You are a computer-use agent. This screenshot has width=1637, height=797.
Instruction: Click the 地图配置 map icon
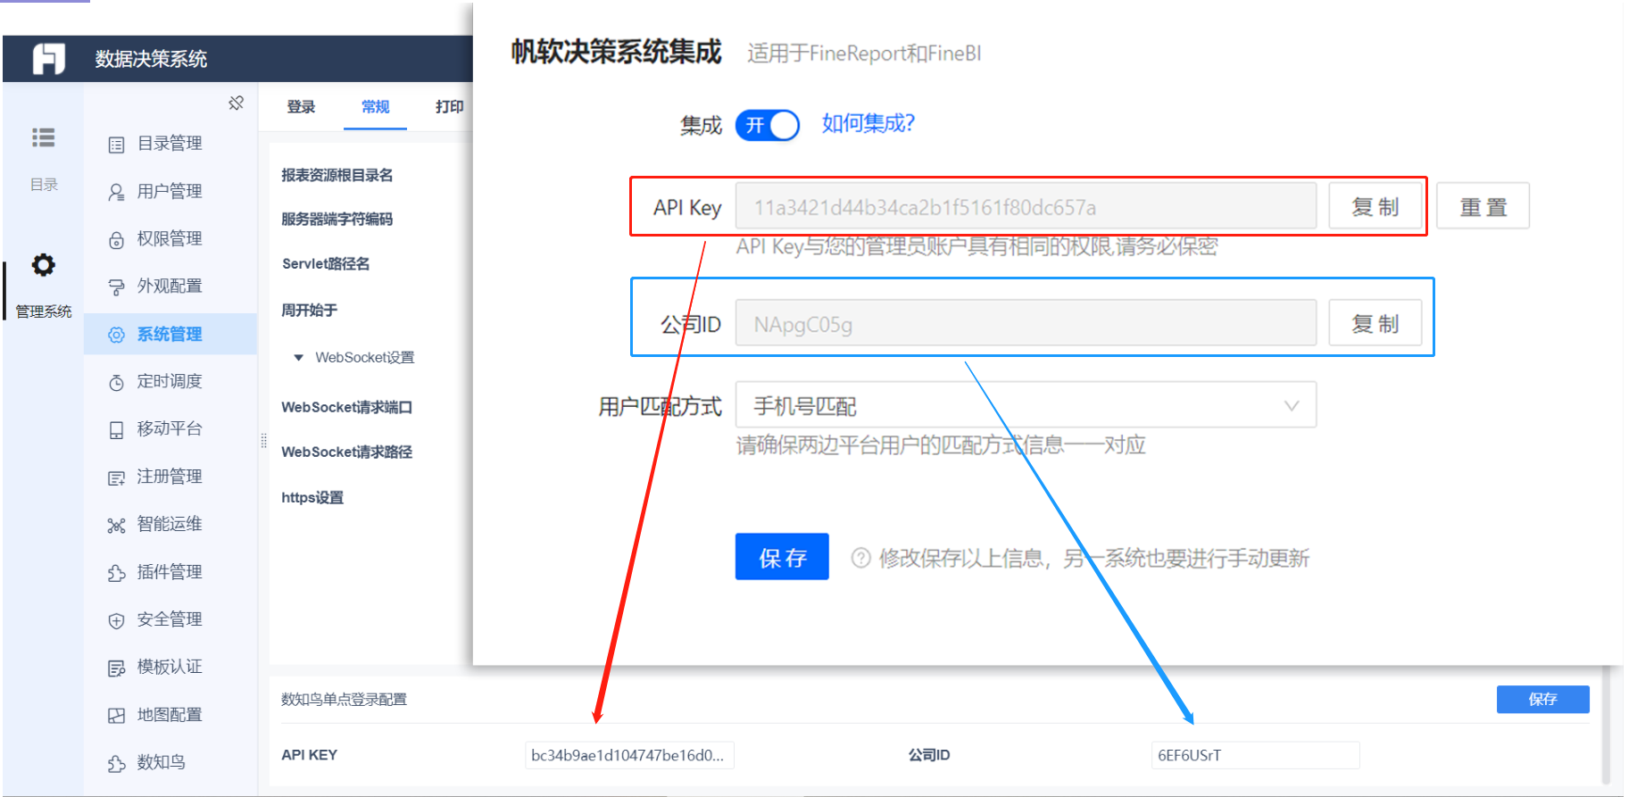116,715
